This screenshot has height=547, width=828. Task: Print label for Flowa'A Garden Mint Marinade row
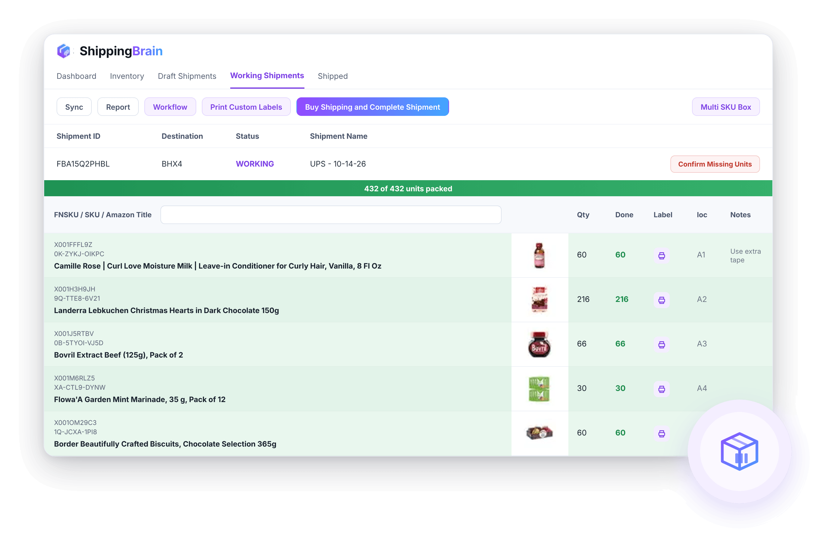tap(661, 389)
